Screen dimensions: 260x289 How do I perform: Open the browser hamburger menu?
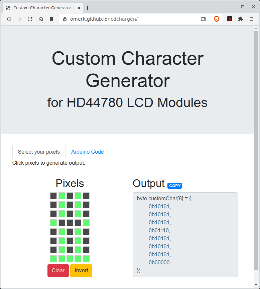pyautogui.click(x=251, y=19)
